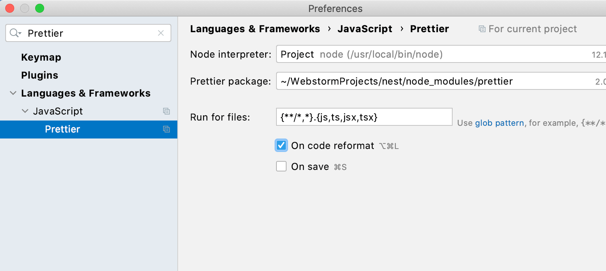This screenshot has width=606, height=271.
Task: Click the Run for files field
Action: [364, 117]
